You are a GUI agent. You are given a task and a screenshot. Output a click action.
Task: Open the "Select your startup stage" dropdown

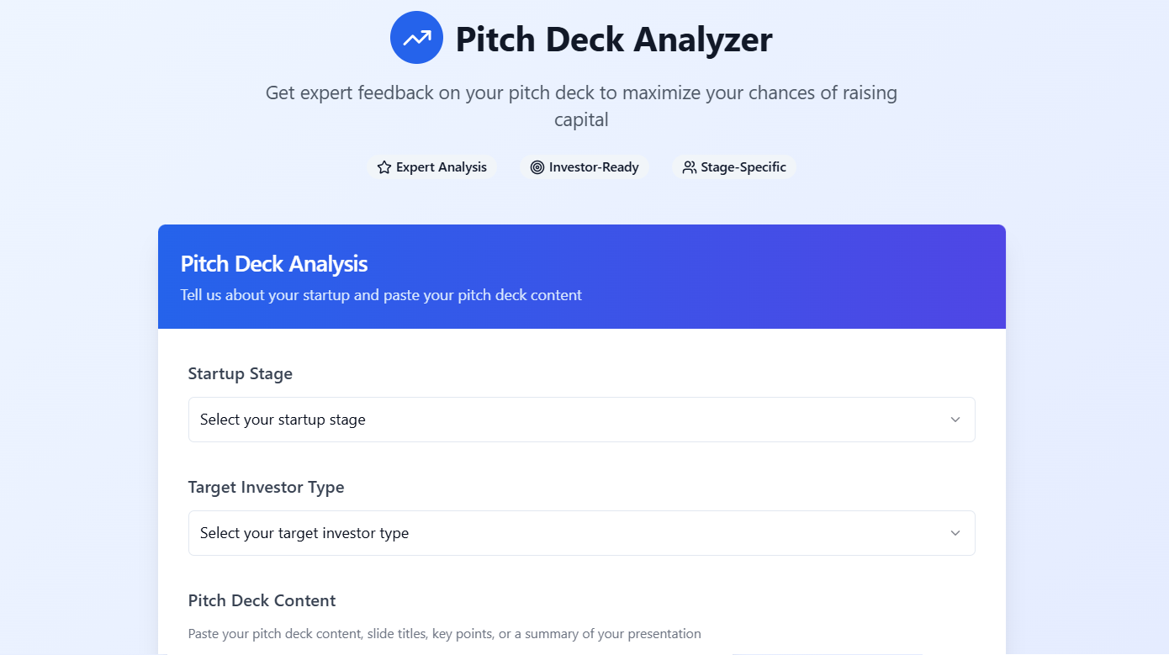580,420
